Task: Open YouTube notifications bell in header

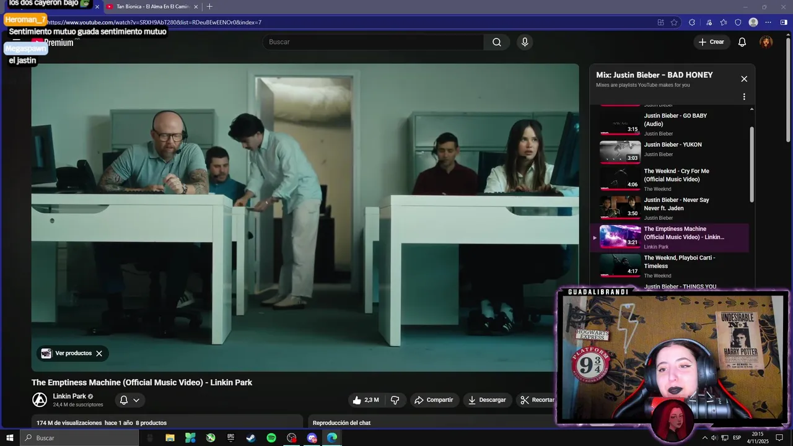Action: coord(742,42)
